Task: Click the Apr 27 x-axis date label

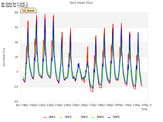Action: 88,105
